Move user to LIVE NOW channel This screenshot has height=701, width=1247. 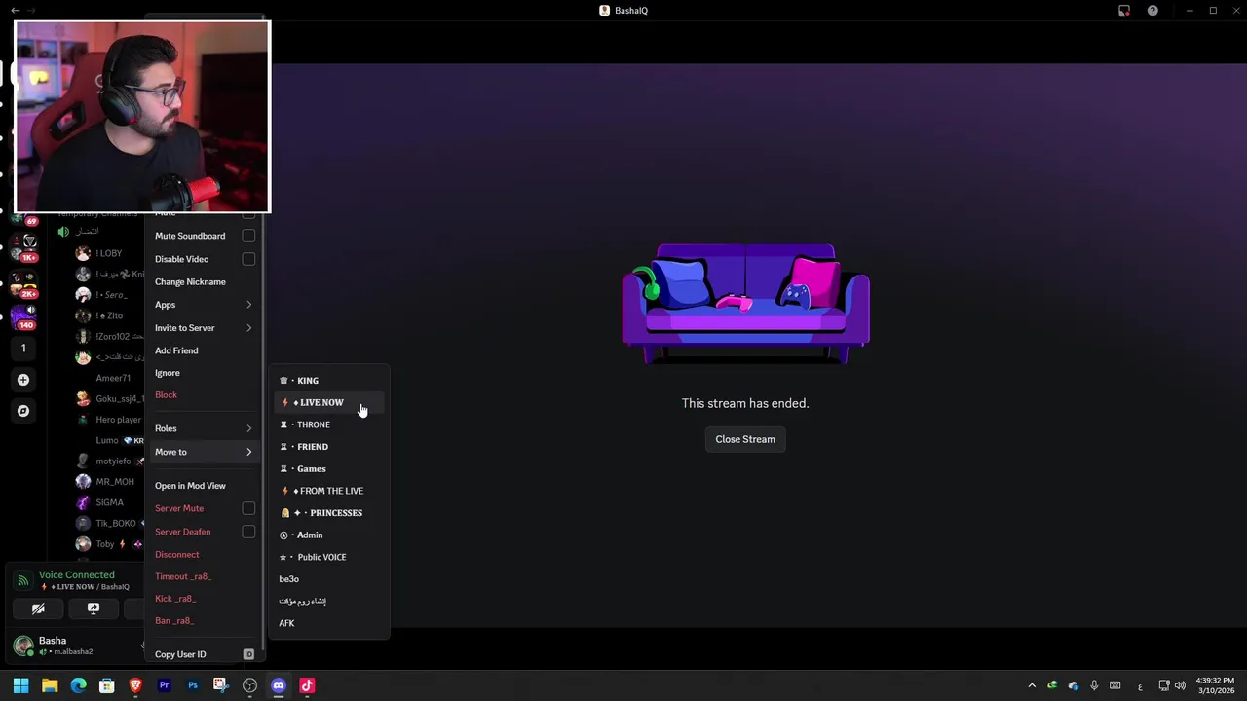tap(328, 402)
